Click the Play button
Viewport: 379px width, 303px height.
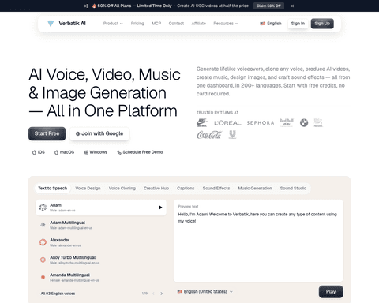(x=331, y=292)
